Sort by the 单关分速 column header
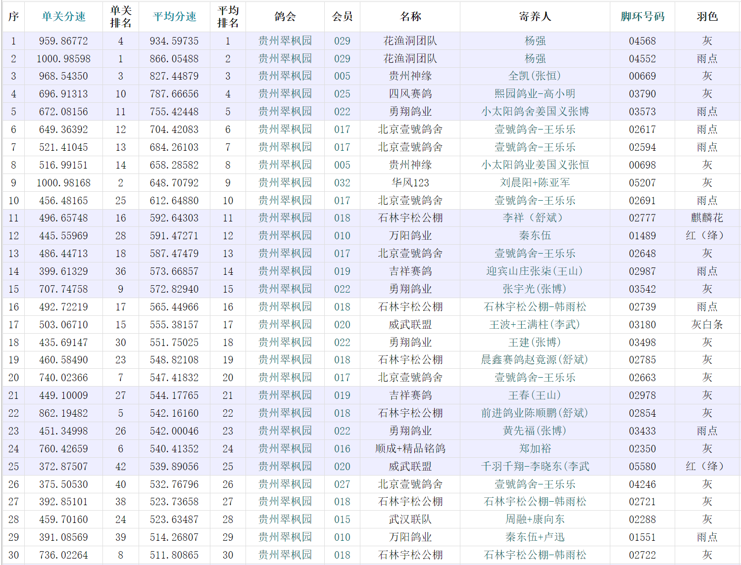Screen dimensions: 741x565 coord(63,17)
